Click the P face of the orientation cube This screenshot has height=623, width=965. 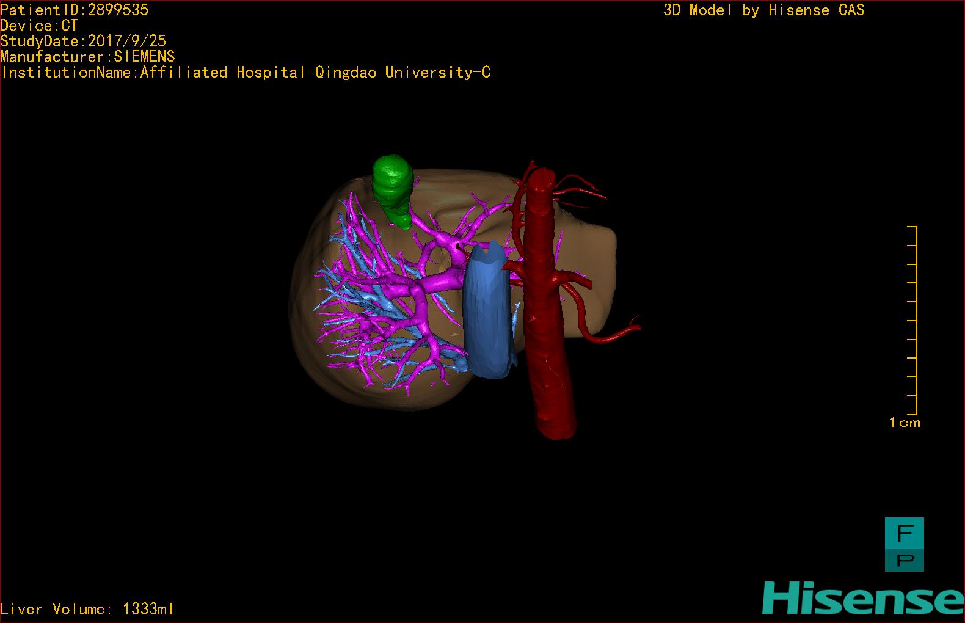point(905,559)
